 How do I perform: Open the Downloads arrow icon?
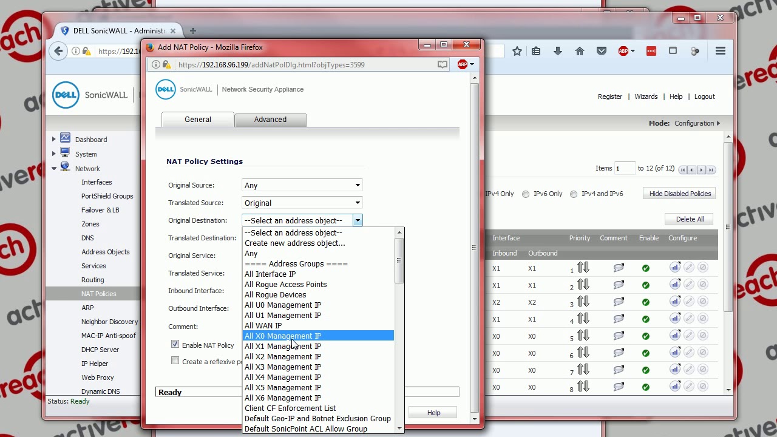[558, 52]
